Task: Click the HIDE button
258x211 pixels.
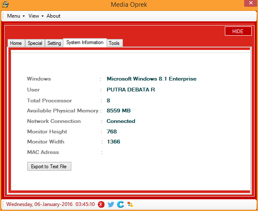Action: coord(238,31)
